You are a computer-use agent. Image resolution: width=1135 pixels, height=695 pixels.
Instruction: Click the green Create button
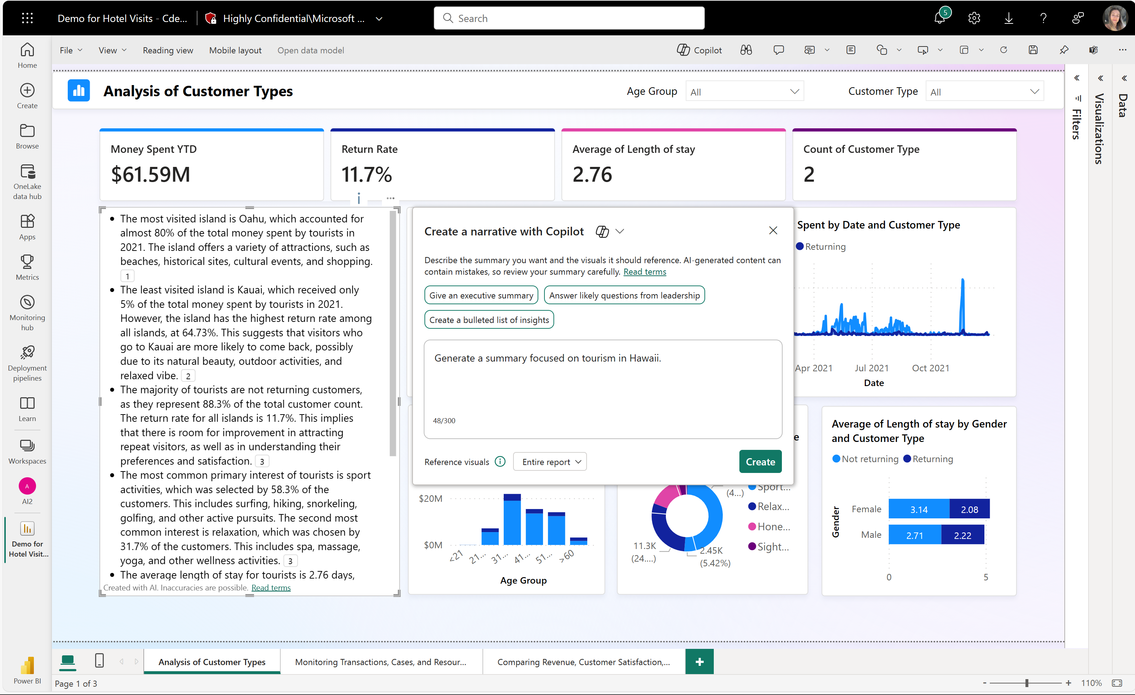point(760,462)
